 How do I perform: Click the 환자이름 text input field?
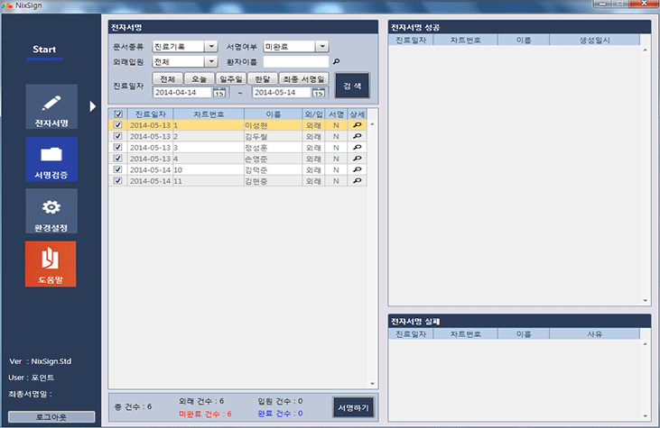coord(295,62)
